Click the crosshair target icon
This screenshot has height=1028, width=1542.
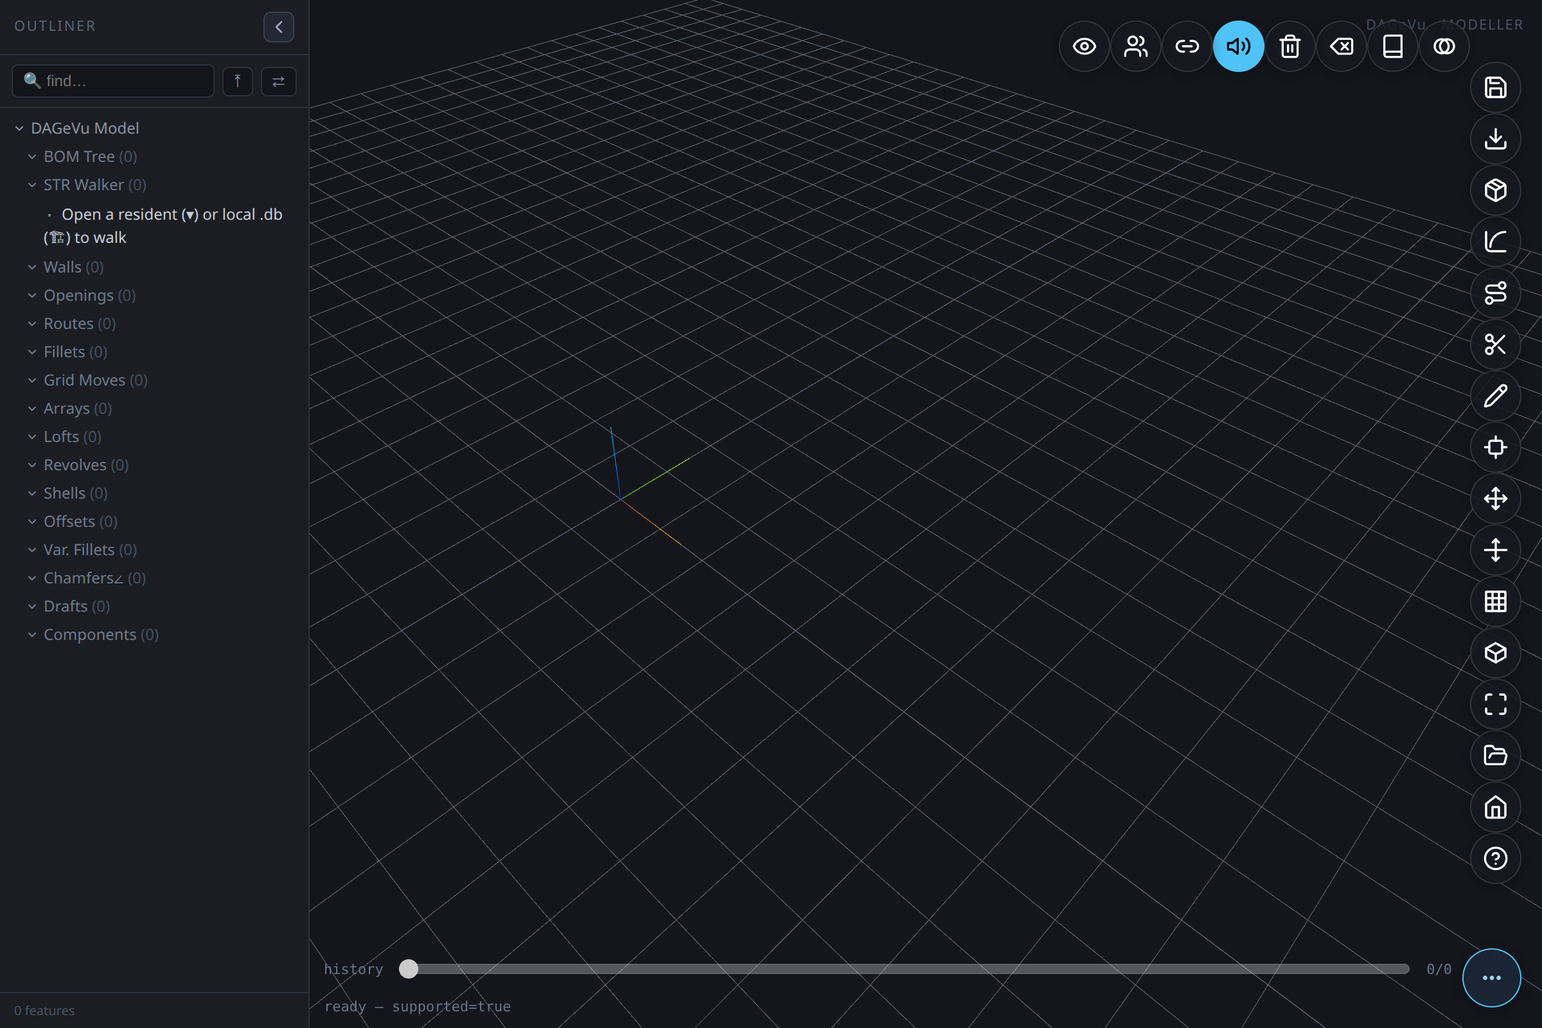click(x=1496, y=447)
